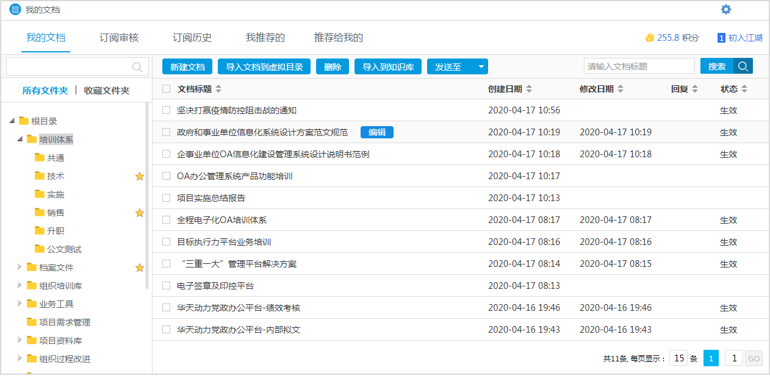Check the checkbox for 电子签章及印控平台
Viewport: 770px width, 376px height.
tap(165, 285)
